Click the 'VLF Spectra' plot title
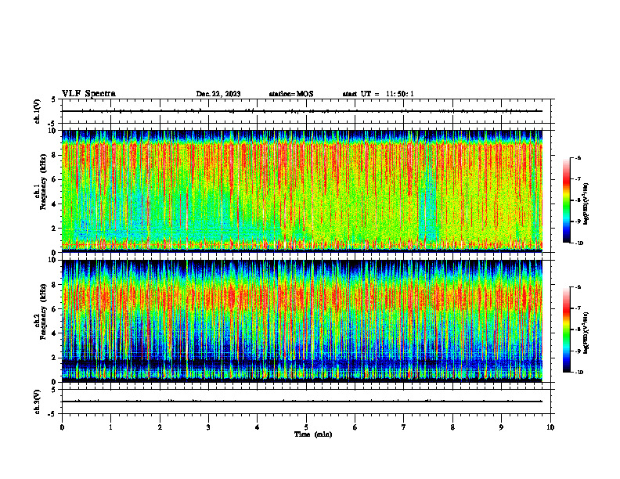 tap(88, 94)
